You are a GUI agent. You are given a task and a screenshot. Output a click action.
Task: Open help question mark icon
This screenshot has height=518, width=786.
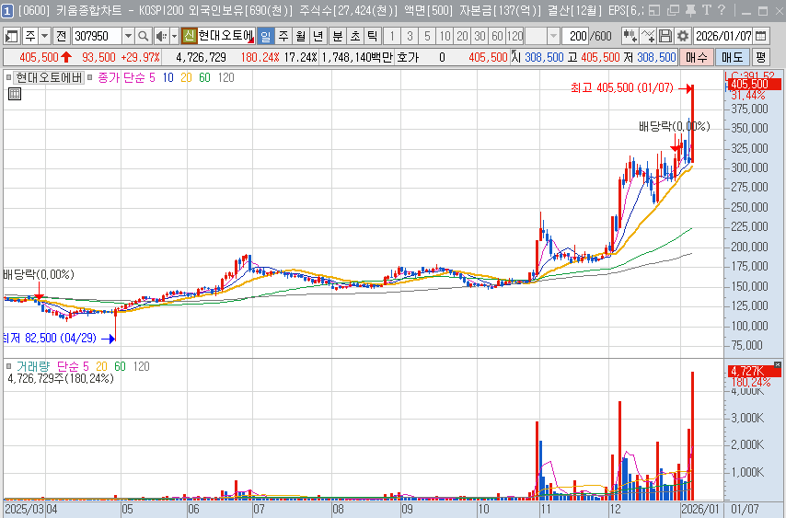[722, 10]
